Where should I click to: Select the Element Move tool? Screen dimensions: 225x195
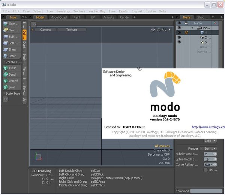pos(12,24)
